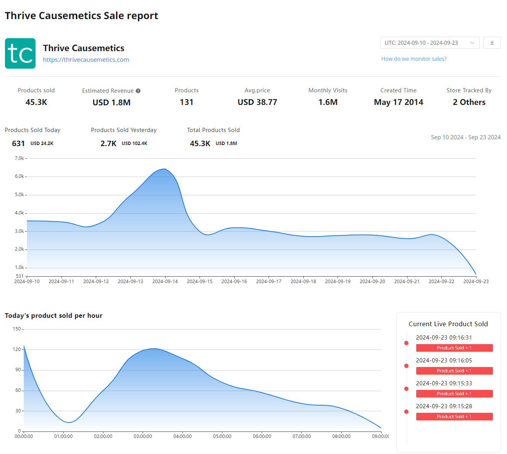Click the red timeline dot for 09:15:28
Screen dimensions: 507x454
tap(406, 412)
